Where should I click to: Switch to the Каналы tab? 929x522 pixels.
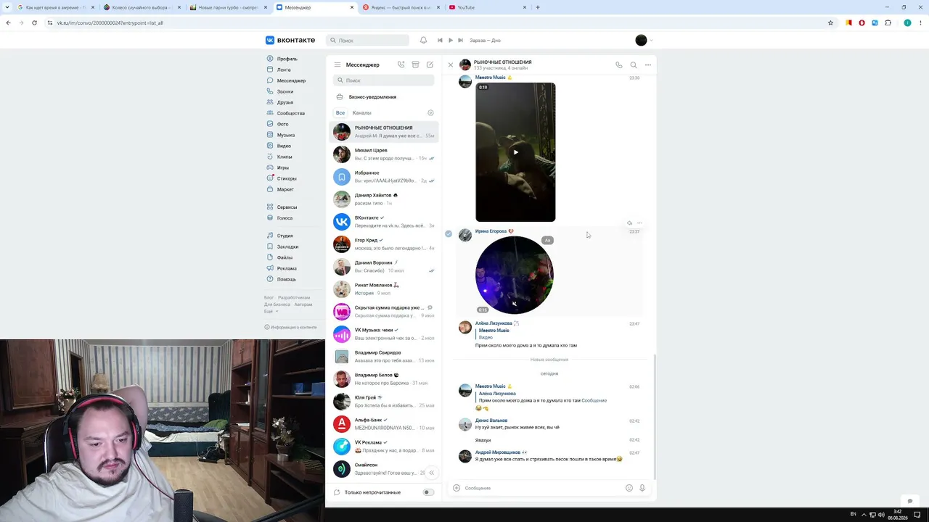point(361,113)
